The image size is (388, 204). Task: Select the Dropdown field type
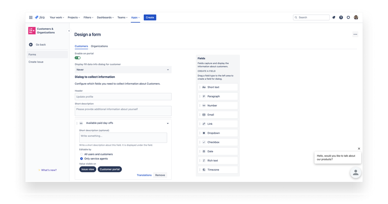218,133
